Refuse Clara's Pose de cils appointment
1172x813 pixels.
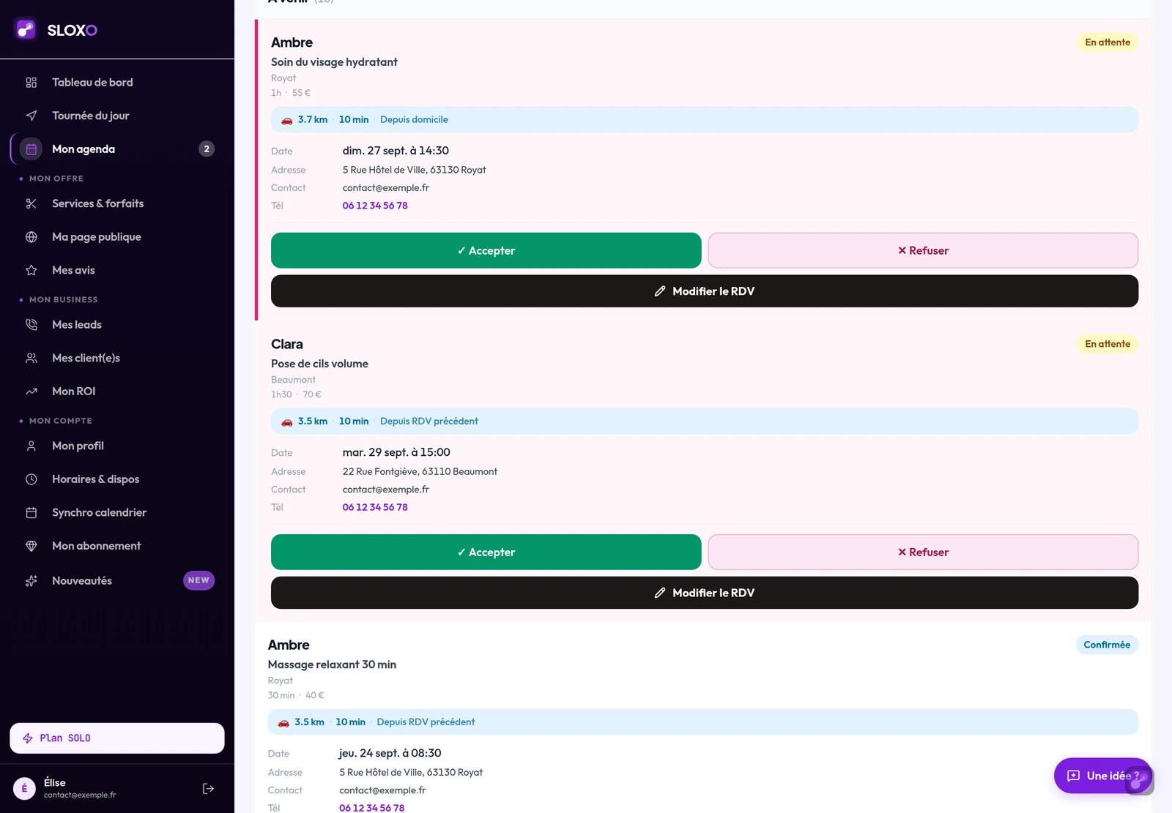(x=923, y=552)
